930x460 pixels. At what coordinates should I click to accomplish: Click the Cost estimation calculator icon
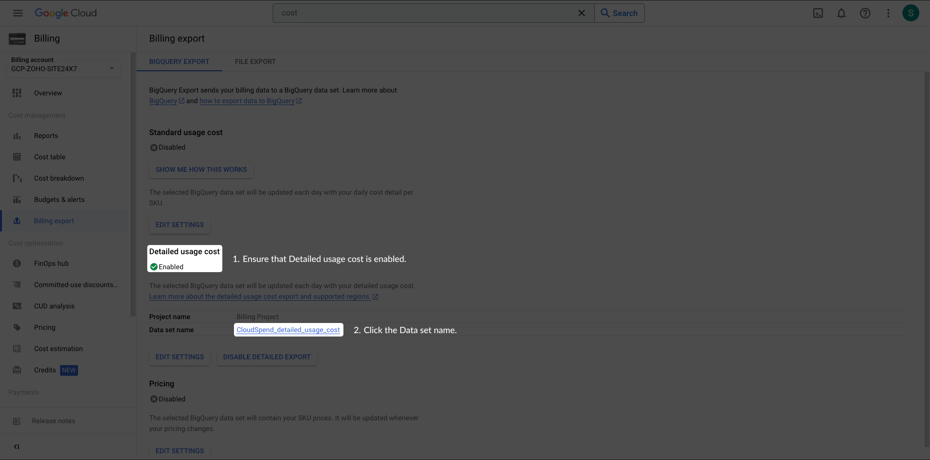click(17, 349)
